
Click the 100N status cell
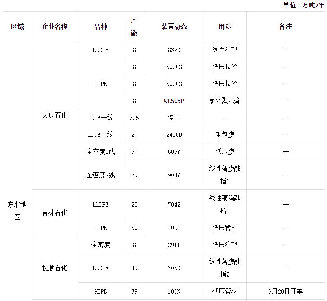coord(174,291)
